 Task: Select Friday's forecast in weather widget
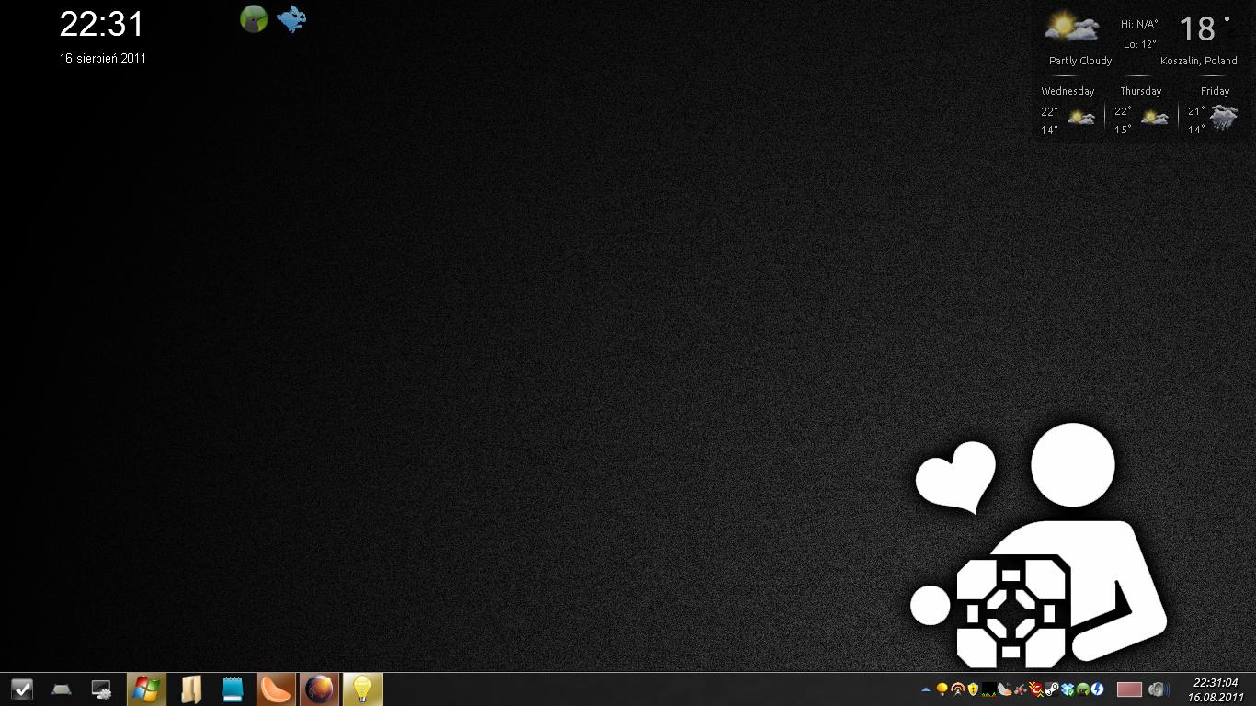pyautogui.click(x=1214, y=111)
